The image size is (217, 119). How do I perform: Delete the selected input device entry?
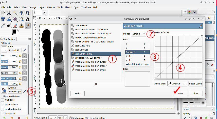(96, 84)
